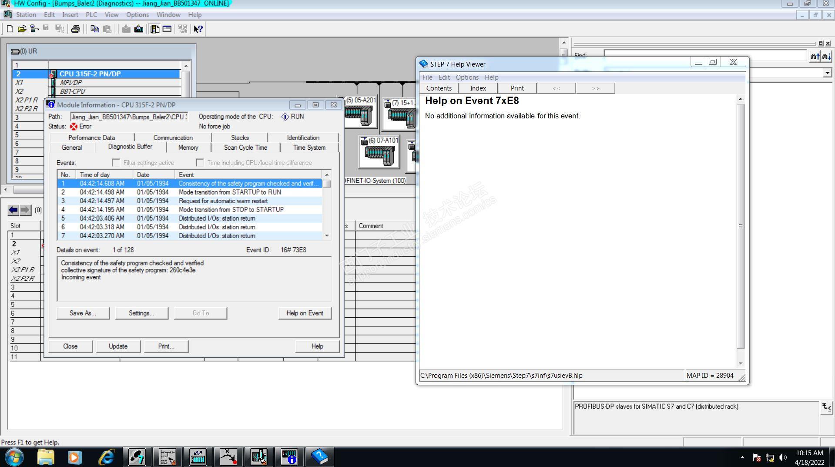Click Close button in Module Information
The height and width of the screenshot is (467, 835).
coord(70,346)
